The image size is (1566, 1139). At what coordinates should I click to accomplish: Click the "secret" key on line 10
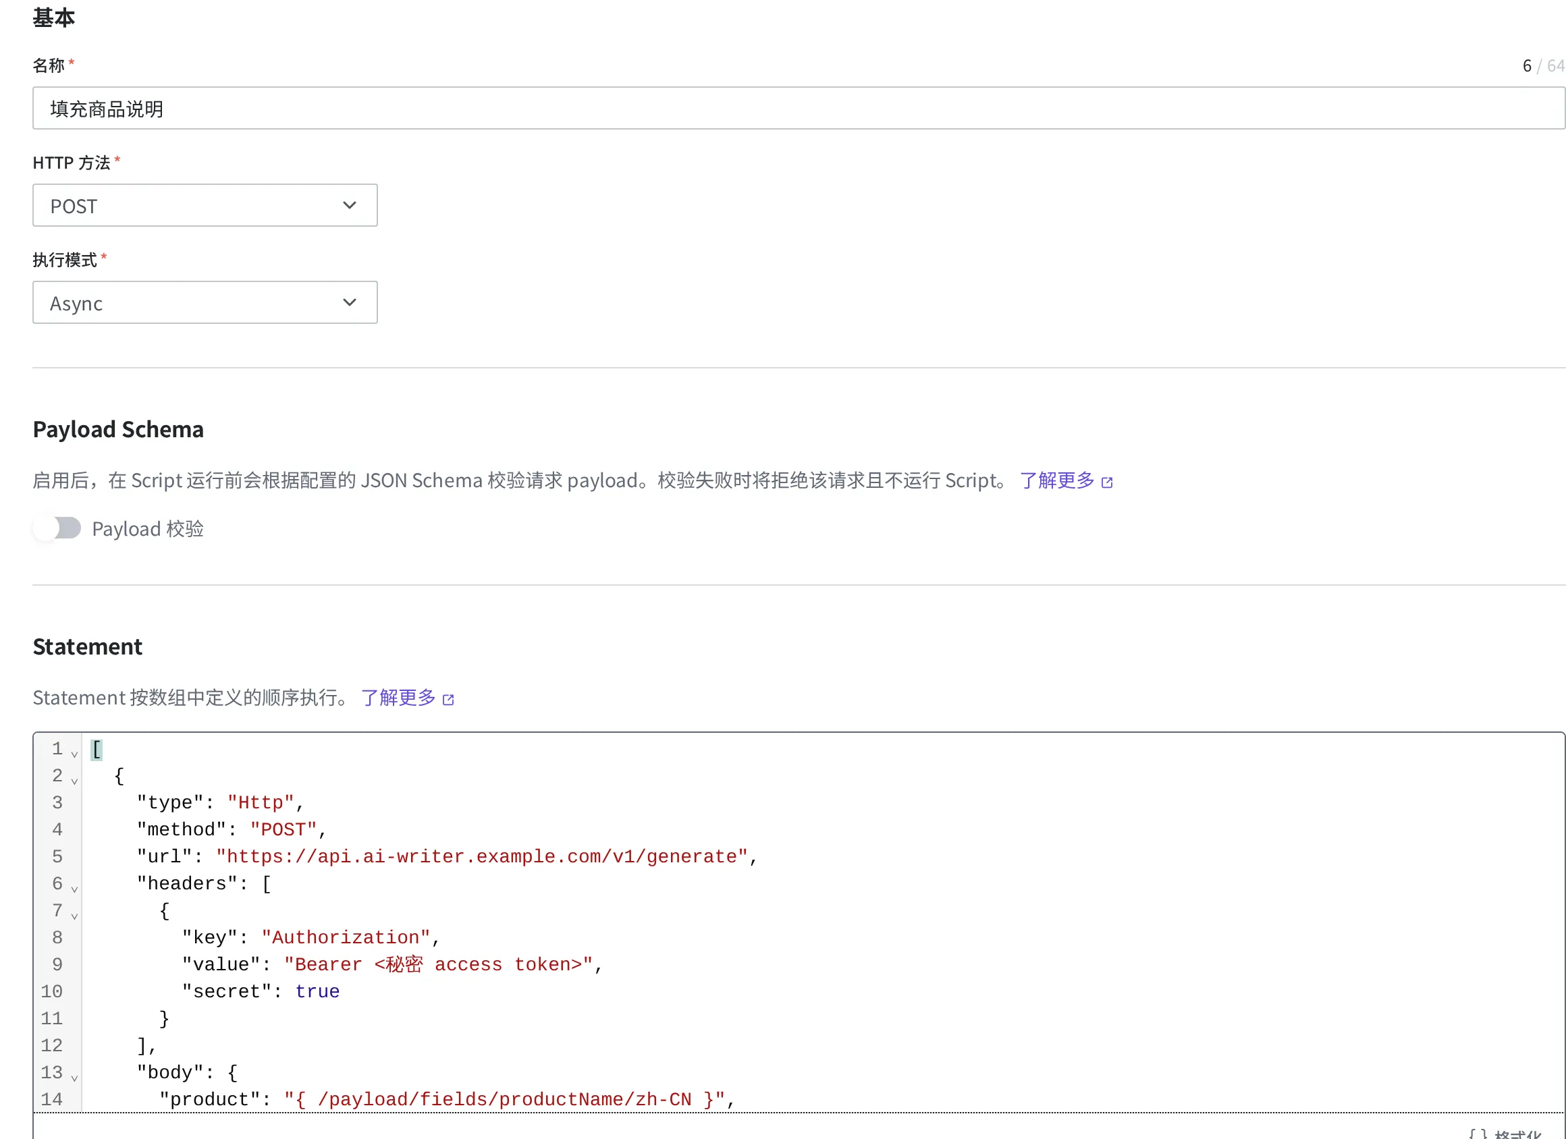pos(227,991)
